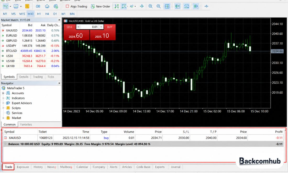Screen dimensions: 288x173
Task: Select EURUSD row in Market Watch
Action: [31, 35]
